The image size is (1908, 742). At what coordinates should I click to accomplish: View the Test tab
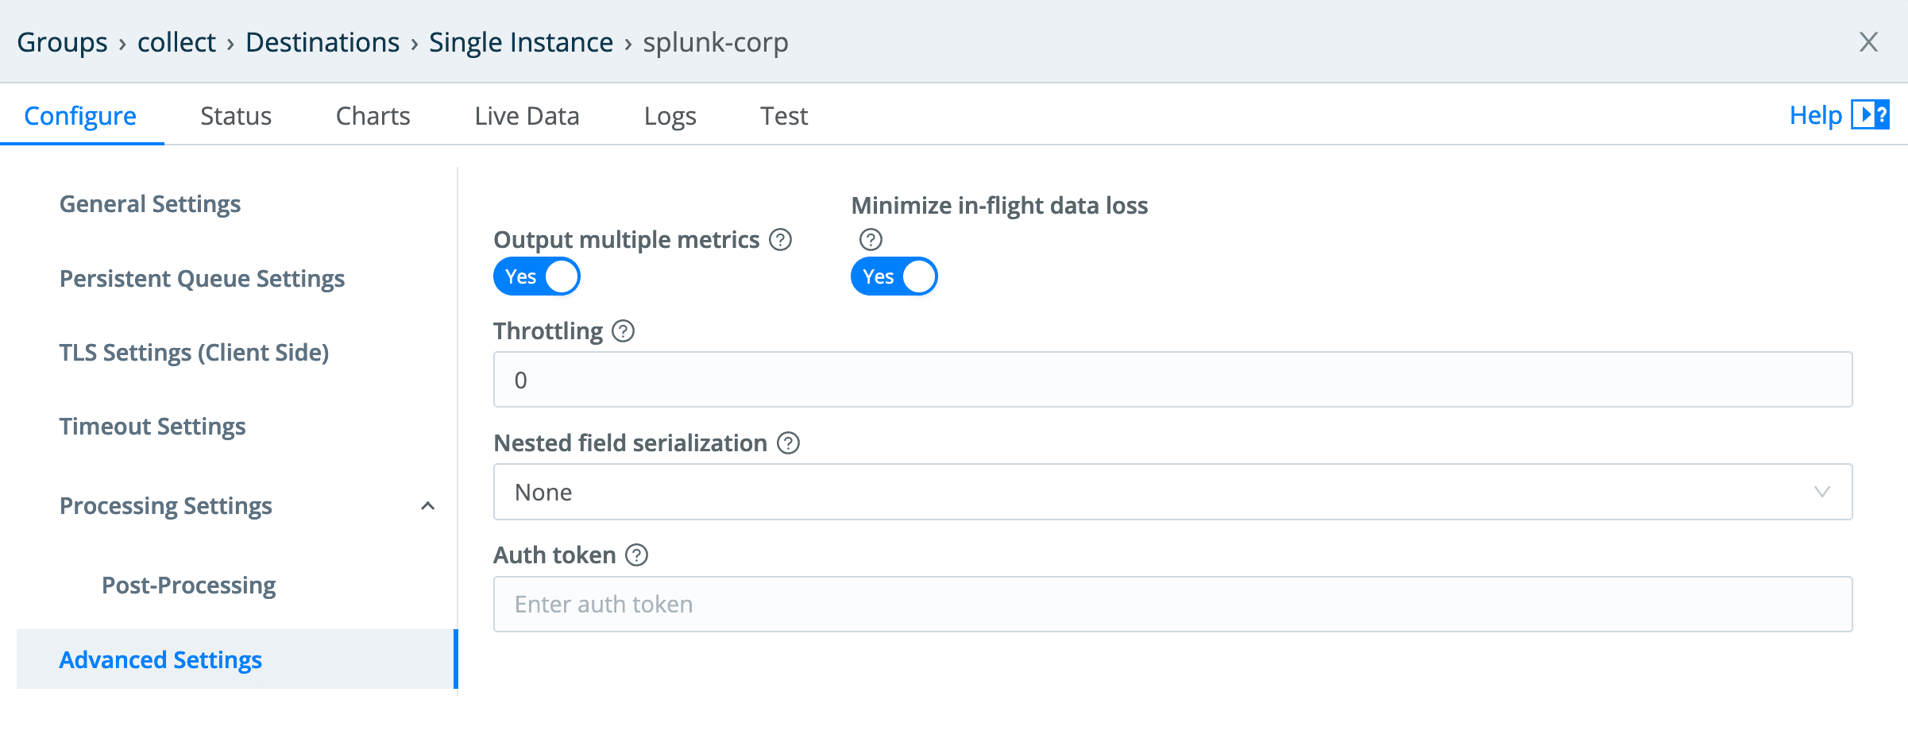tap(783, 115)
